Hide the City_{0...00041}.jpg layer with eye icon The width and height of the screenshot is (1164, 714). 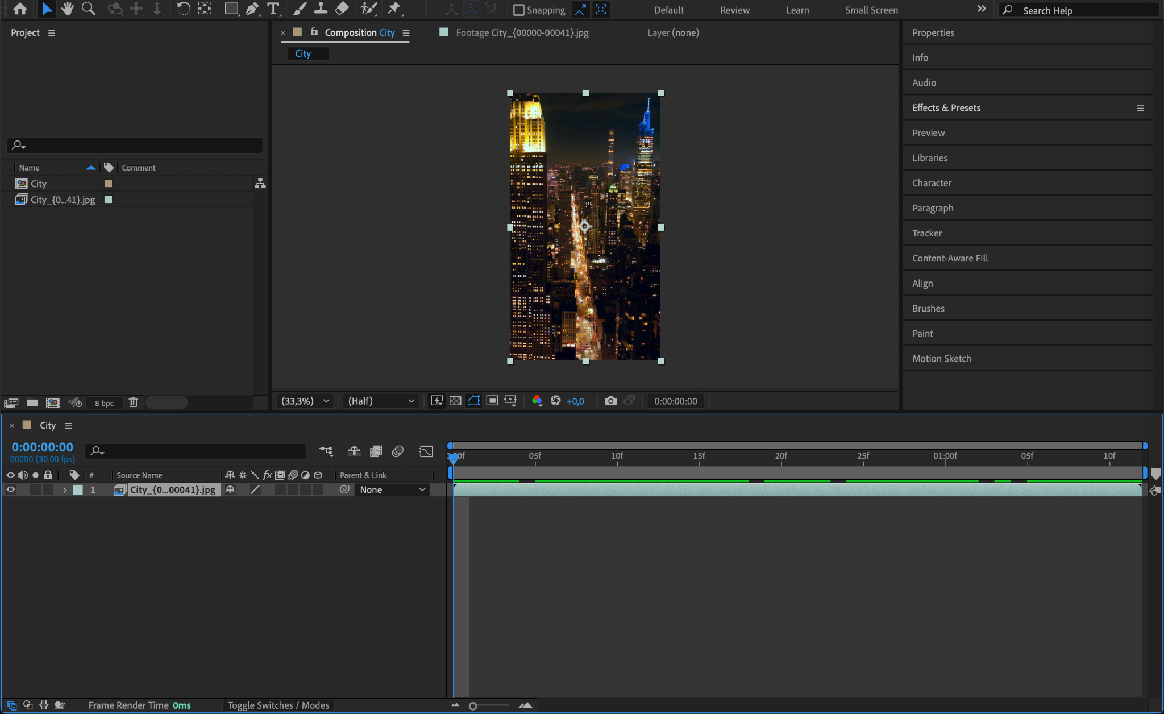coord(10,489)
